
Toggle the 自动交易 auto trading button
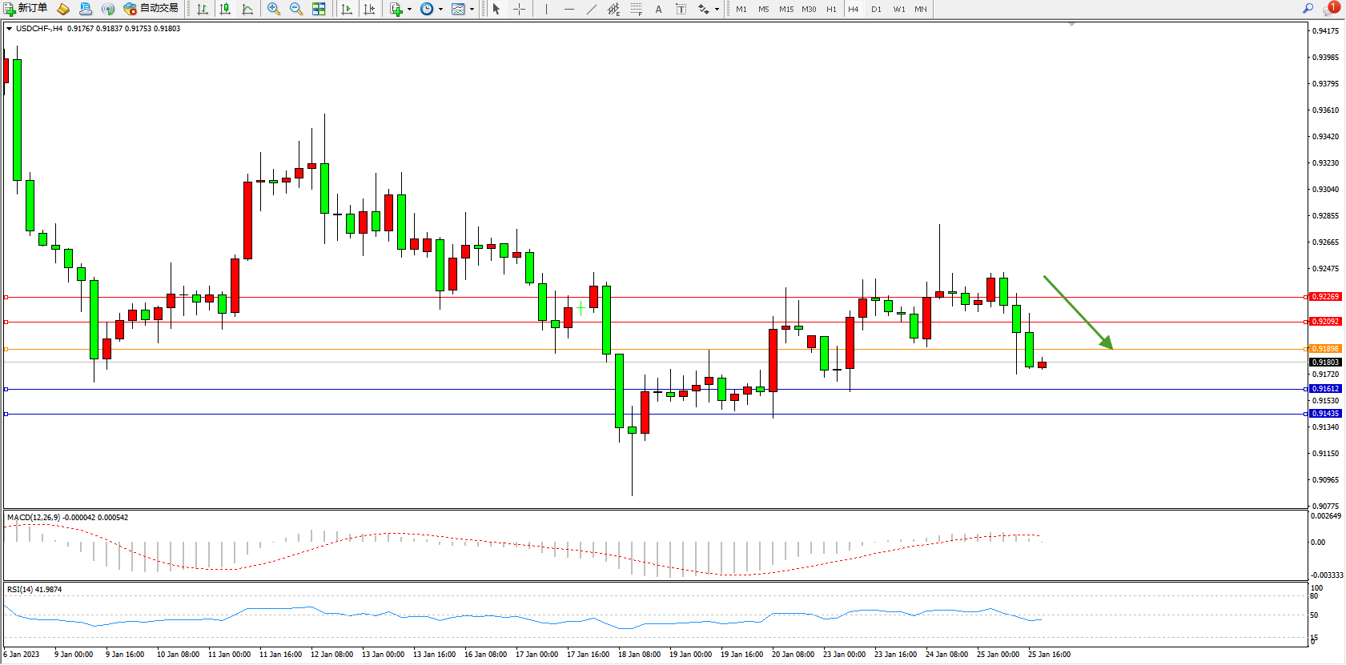151,9
